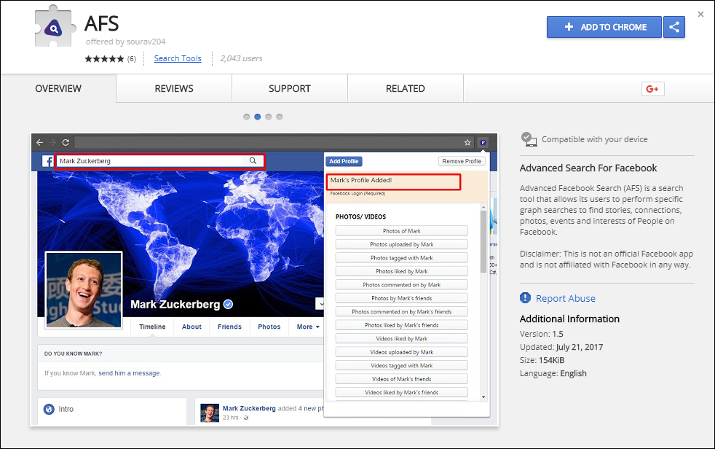Click the 'offered by sourav204' text

click(125, 42)
